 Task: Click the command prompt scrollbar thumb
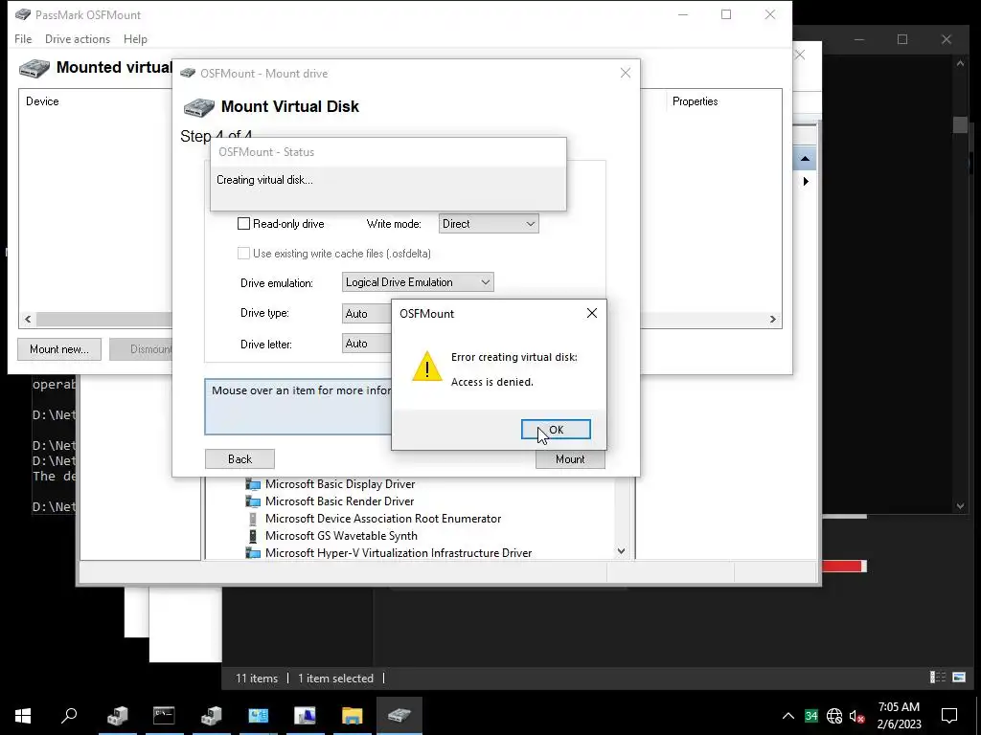coord(960,124)
